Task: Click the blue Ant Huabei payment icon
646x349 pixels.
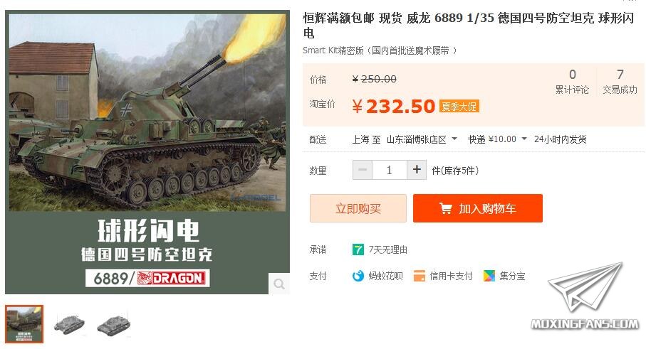Action: (x=358, y=276)
